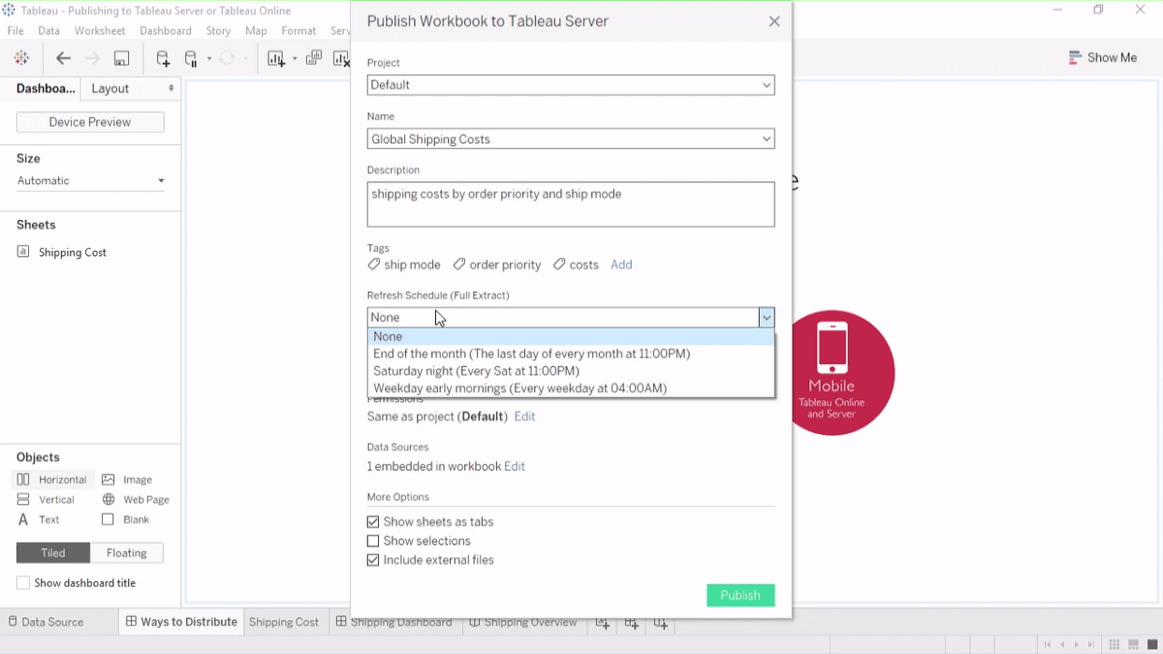1163x654 pixels.
Task: Enable the Show selections checkbox
Action: point(373,542)
